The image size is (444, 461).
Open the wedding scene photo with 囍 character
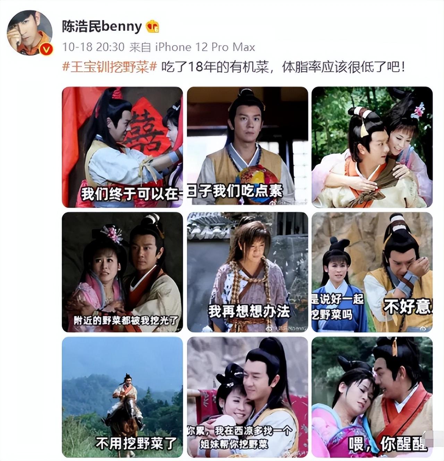(122, 147)
